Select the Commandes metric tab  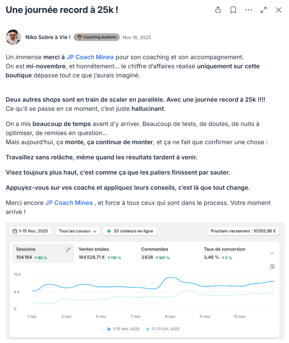click(x=155, y=253)
